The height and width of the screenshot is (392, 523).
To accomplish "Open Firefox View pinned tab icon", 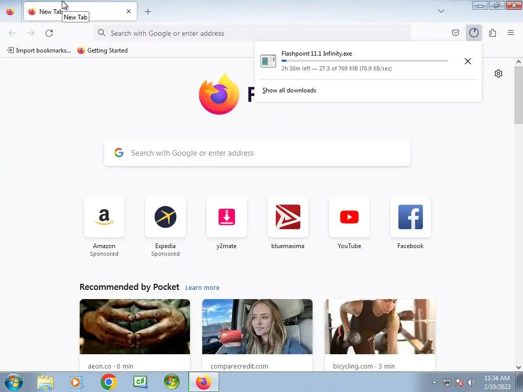I will pos(10,11).
